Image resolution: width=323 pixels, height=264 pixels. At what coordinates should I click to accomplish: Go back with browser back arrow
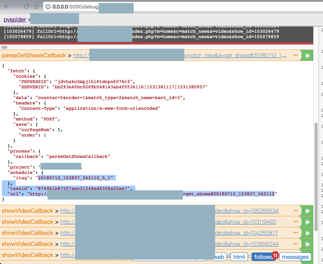pos(6,6)
